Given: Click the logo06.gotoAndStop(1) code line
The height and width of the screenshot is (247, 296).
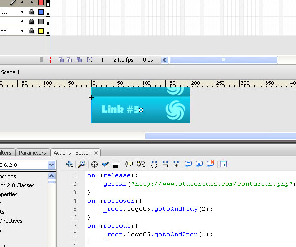Looking at the screenshot, I should pyautogui.click(x=158, y=235).
